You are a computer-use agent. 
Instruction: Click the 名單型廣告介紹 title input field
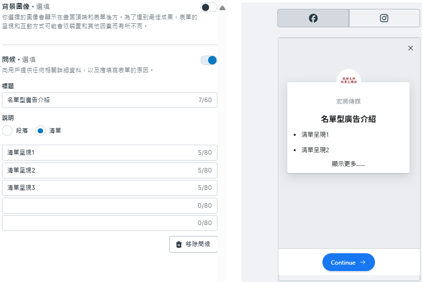[x=99, y=100]
